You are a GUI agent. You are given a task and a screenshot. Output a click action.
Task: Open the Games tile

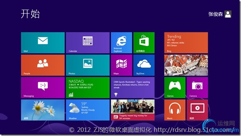coord(175,87)
